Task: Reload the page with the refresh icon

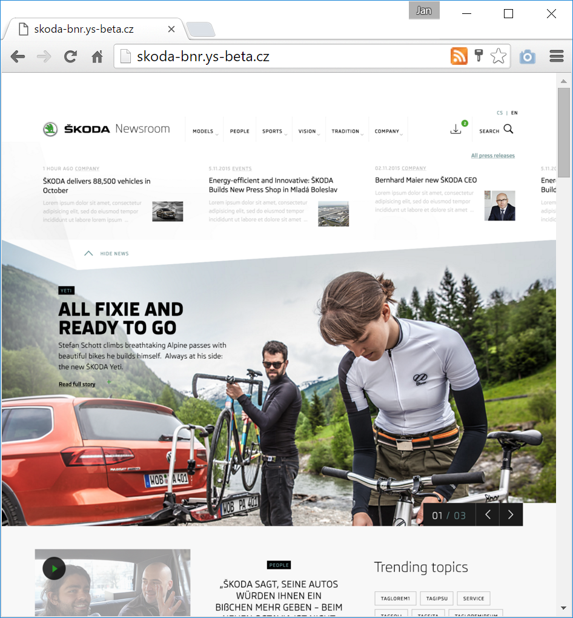Action: click(70, 57)
